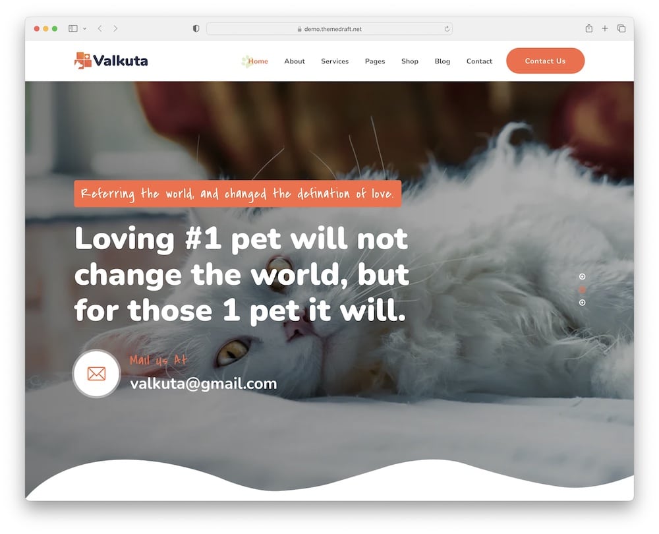Image resolution: width=659 pixels, height=534 pixels.
Task: Go back with the browser back arrow
Action: (100, 28)
